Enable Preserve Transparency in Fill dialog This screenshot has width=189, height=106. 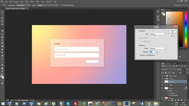pyautogui.click(x=139, y=55)
